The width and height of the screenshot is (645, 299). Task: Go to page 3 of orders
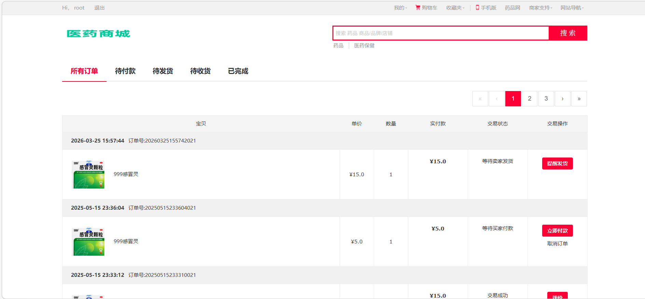click(x=546, y=99)
